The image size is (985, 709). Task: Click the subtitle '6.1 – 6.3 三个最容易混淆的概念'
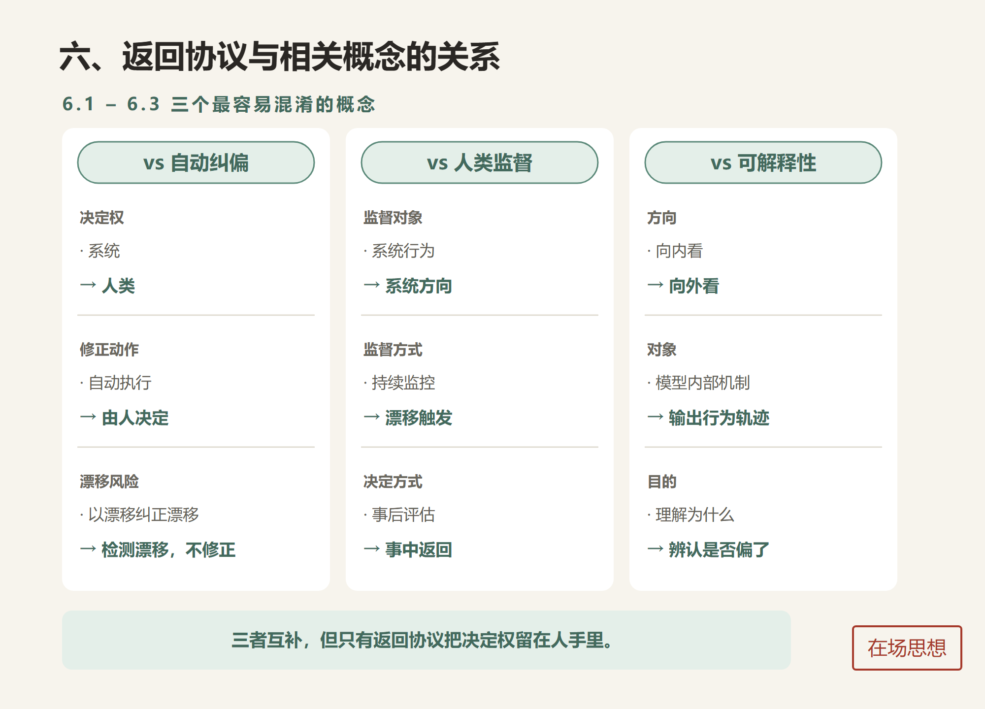[x=219, y=104]
